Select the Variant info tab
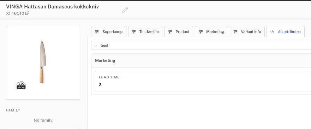311x129 pixels. [x=247, y=32]
